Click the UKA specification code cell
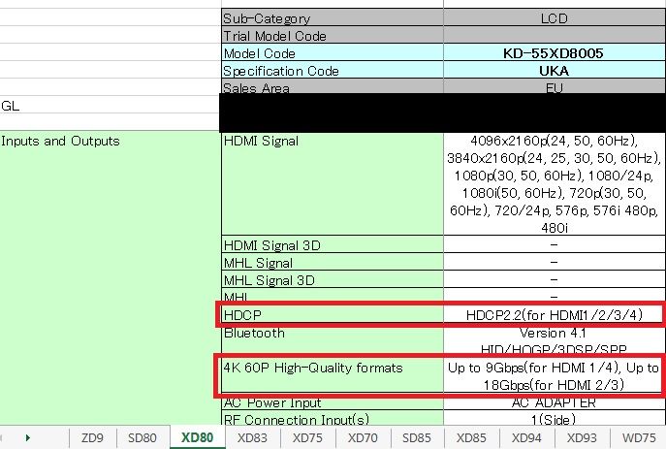The height and width of the screenshot is (449, 666). click(554, 71)
